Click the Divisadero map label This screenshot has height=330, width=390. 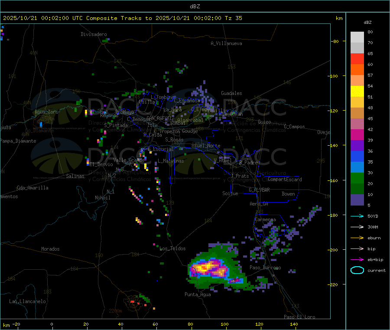tap(94, 34)
